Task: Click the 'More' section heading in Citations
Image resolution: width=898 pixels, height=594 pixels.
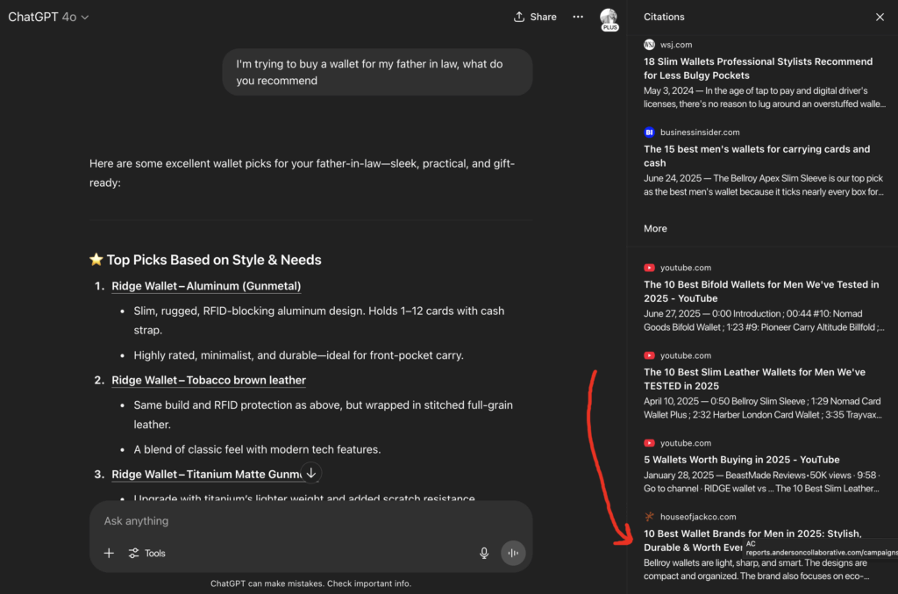Action: (x=655, y=228)
